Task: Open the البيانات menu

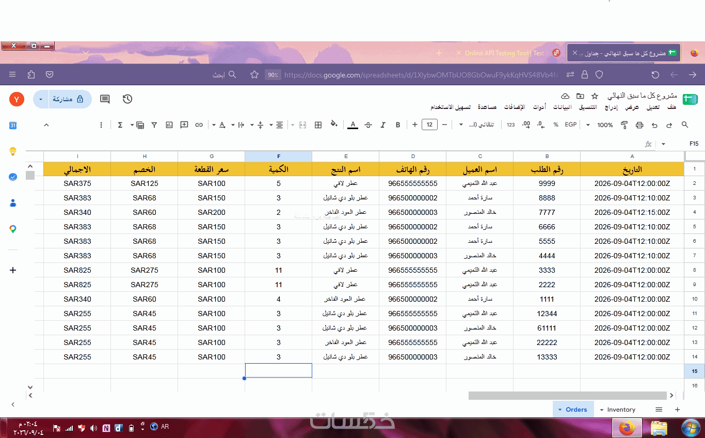Action: click(563, 107)
